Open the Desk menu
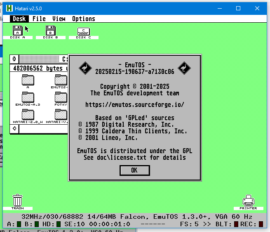The image size is (270, 232). (19, 19)
